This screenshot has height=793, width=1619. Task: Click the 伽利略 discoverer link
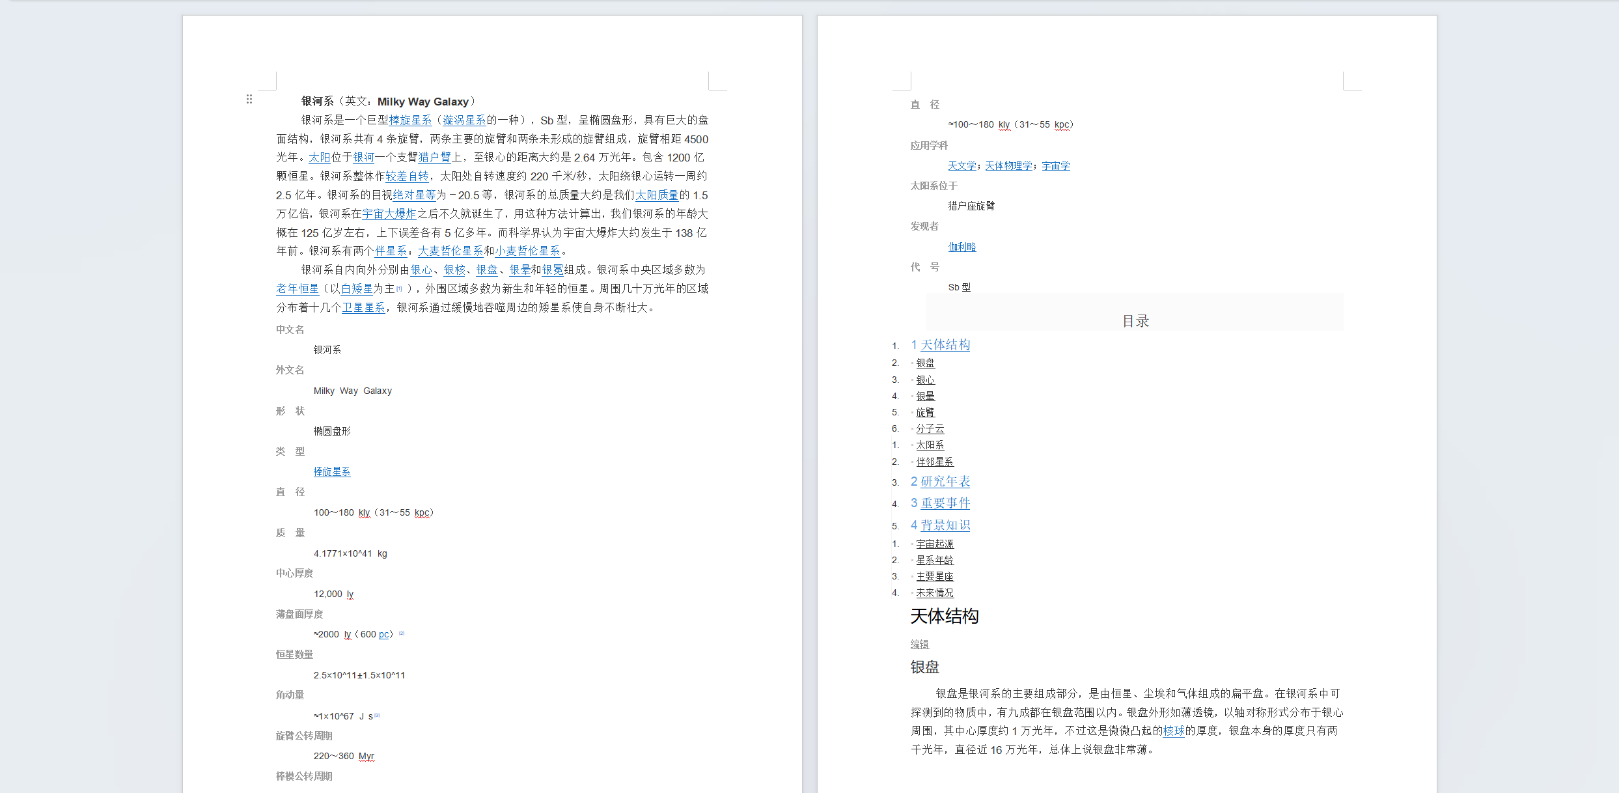pos(962,247)
